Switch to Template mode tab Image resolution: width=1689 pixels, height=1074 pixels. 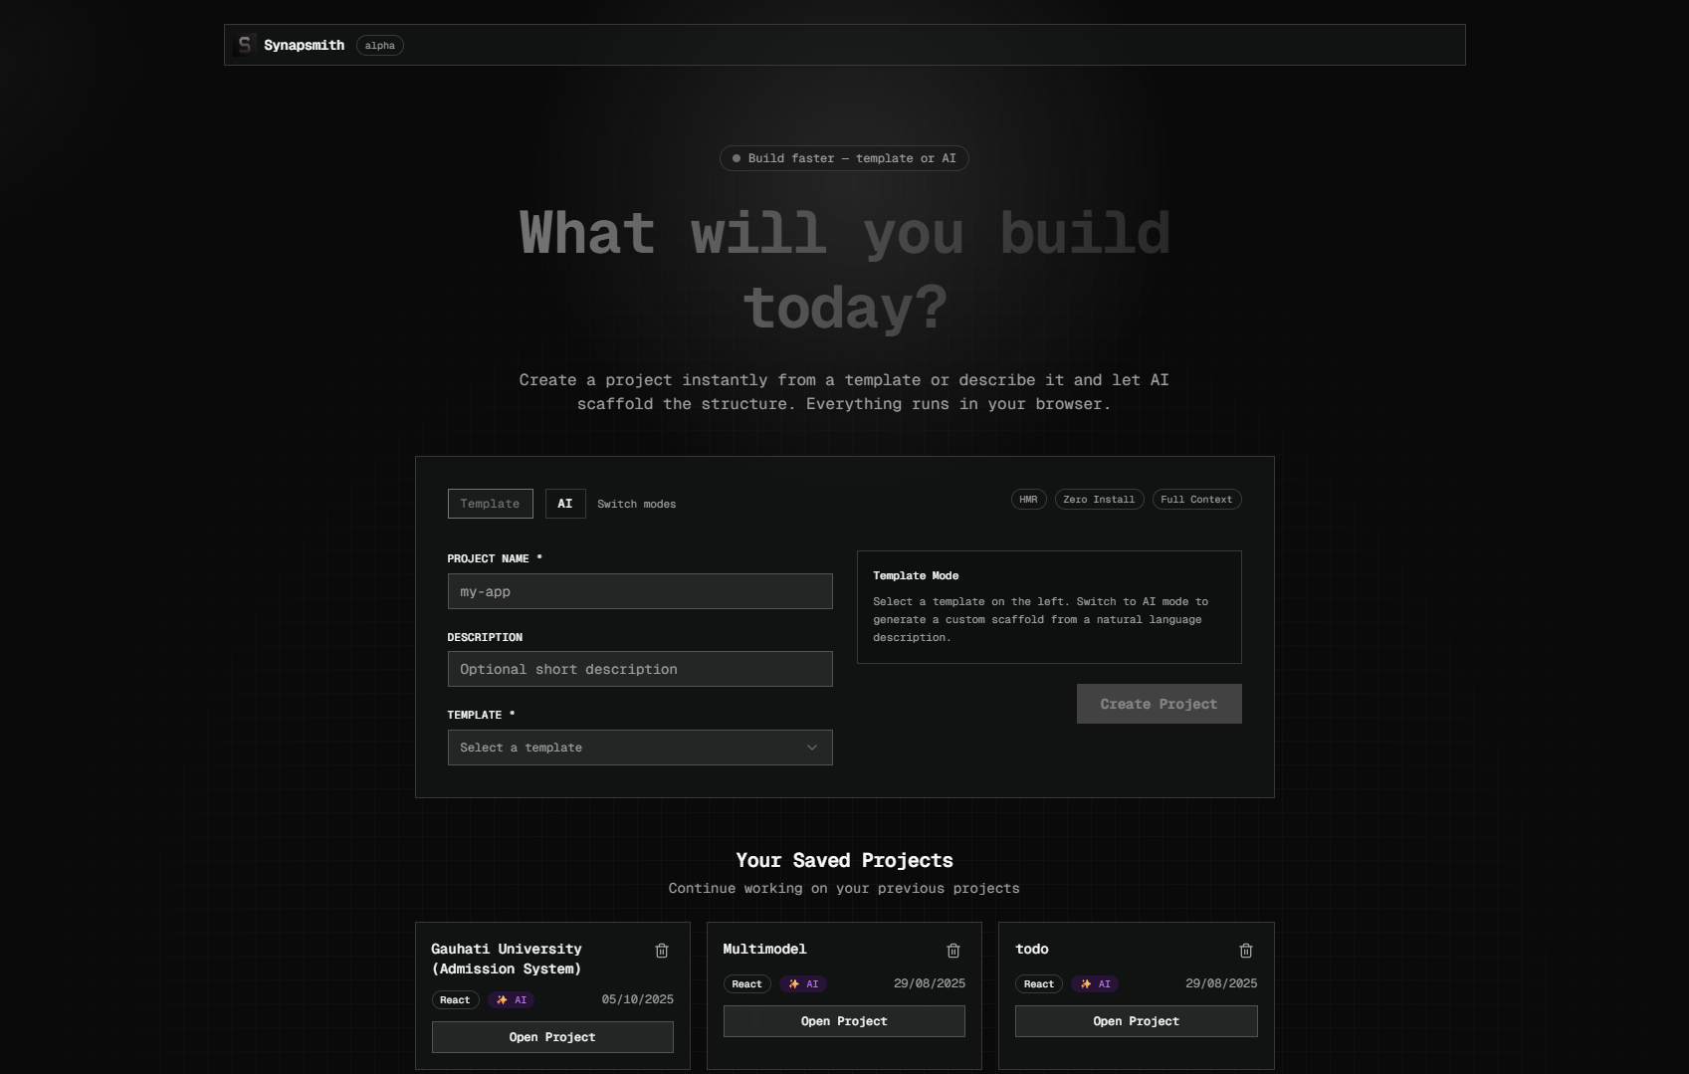click(x=490, y=504)
